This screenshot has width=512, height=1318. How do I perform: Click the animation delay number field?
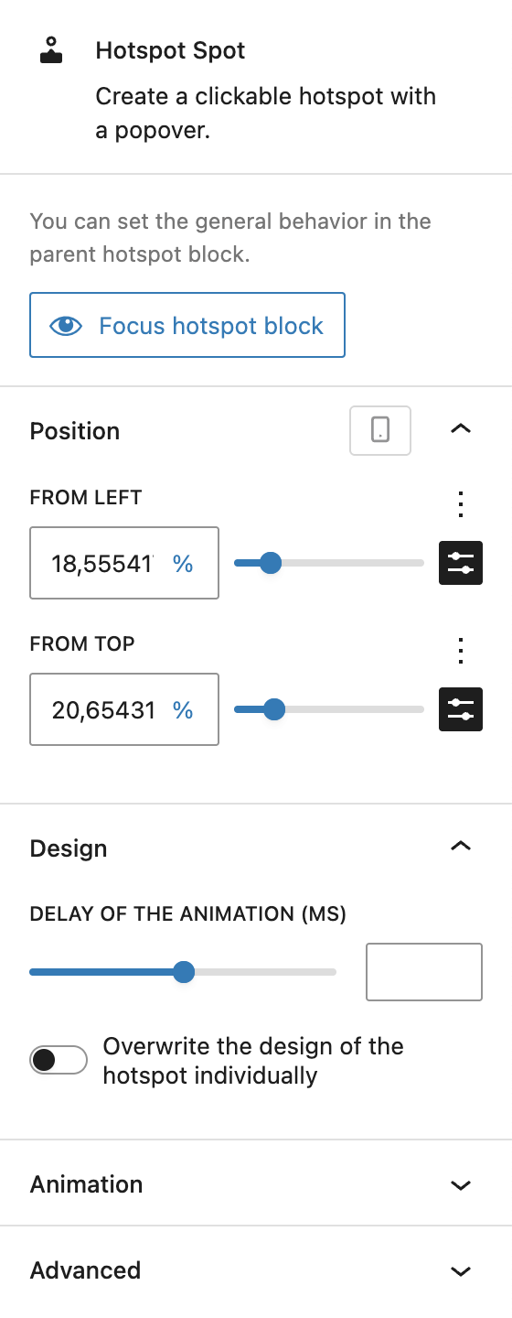424,972
